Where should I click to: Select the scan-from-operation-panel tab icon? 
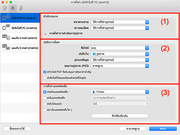[13, 8]
